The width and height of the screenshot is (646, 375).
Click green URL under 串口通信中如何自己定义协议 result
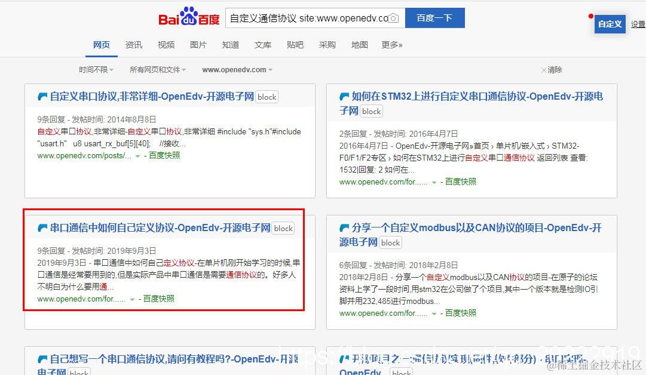pos(82,299)
